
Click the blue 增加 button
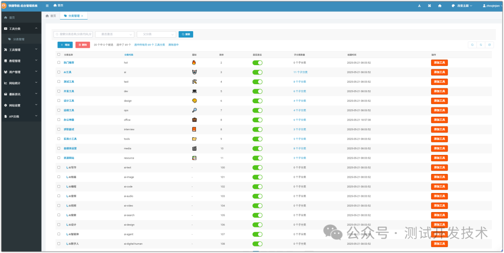point(65,45)
